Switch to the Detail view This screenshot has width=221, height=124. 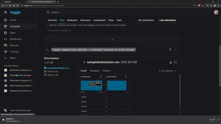[x=84, y=71]
